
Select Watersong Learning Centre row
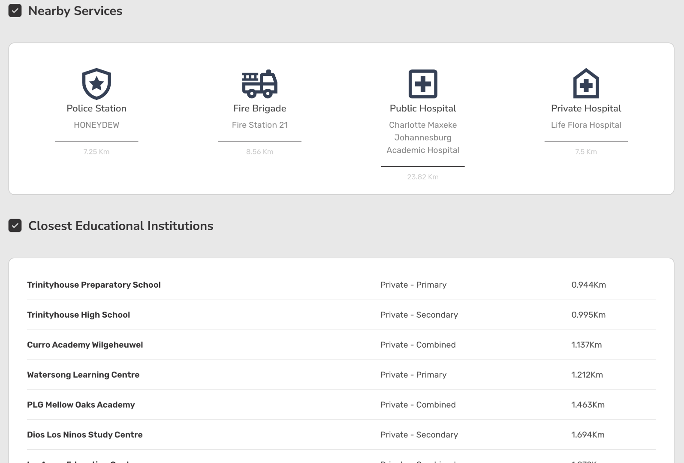[83, 375]
